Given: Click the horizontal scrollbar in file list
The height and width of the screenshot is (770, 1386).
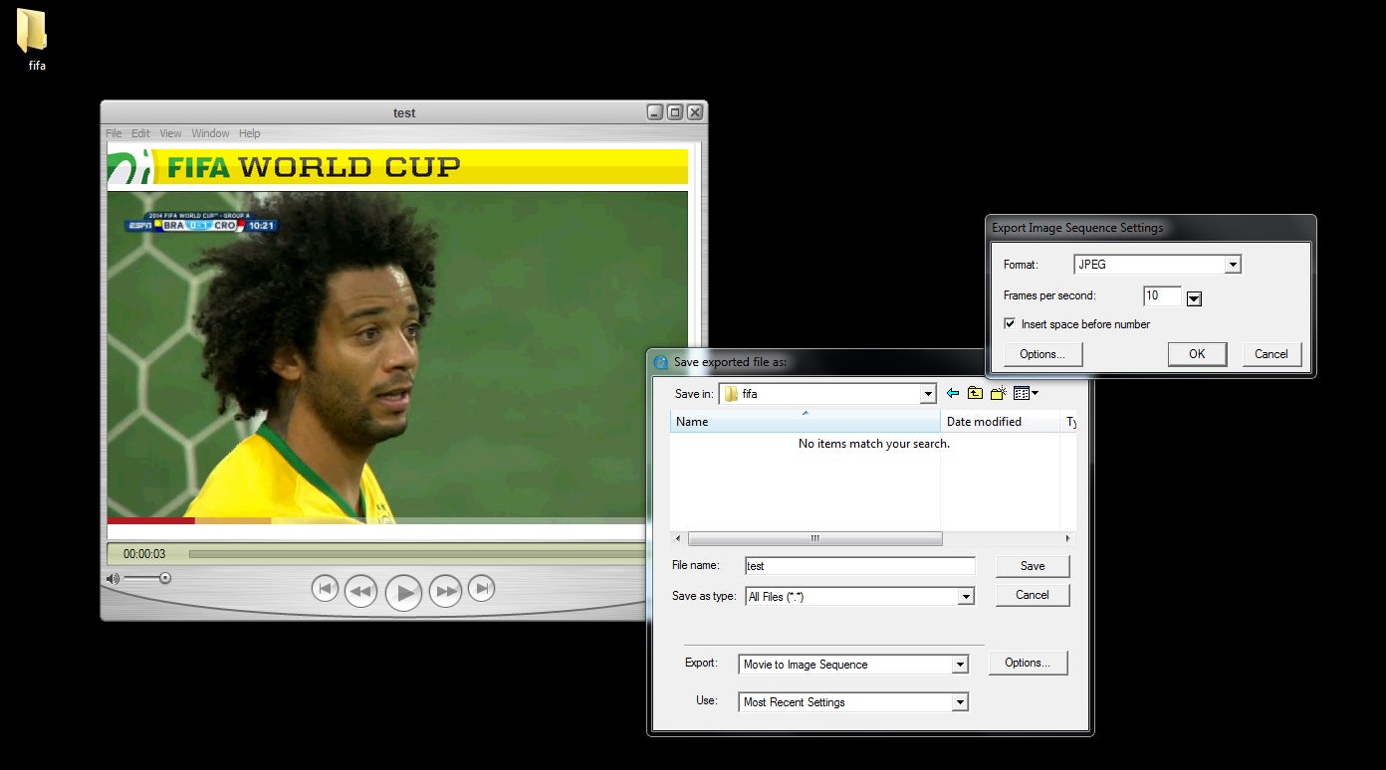Looking at the screenshot, I should pos(814,538).
